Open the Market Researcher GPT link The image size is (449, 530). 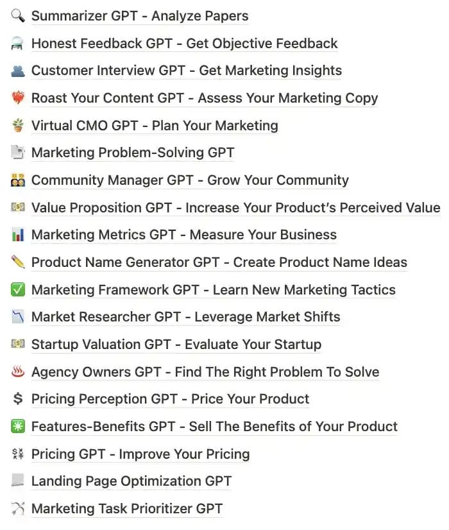tap(185, 317)
